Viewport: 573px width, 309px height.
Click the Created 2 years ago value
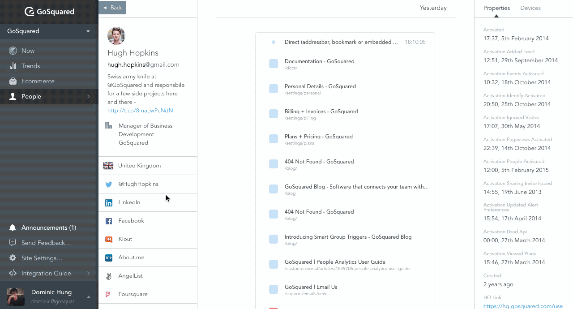498,284
